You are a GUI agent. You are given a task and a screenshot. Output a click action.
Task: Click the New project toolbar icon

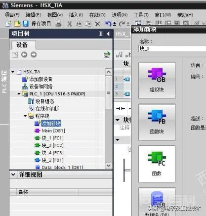(8, 24)
